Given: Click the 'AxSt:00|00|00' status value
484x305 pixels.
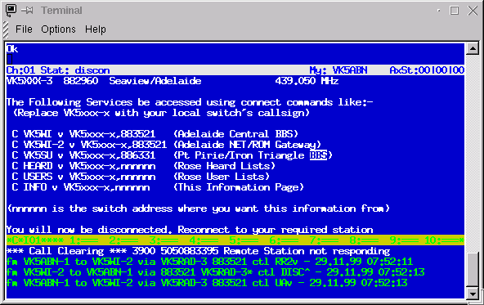Looking at the screenshot, I should tap(427, 70).
